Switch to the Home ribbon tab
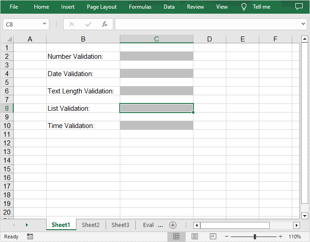310x242 pixels. [41, 7]
